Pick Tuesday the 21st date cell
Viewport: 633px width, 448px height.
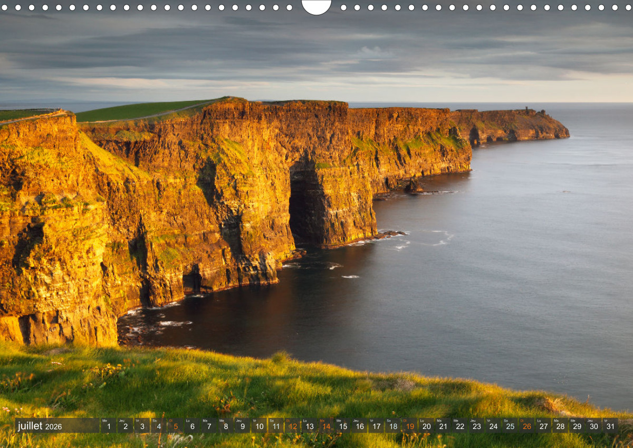tap(443, 426)
